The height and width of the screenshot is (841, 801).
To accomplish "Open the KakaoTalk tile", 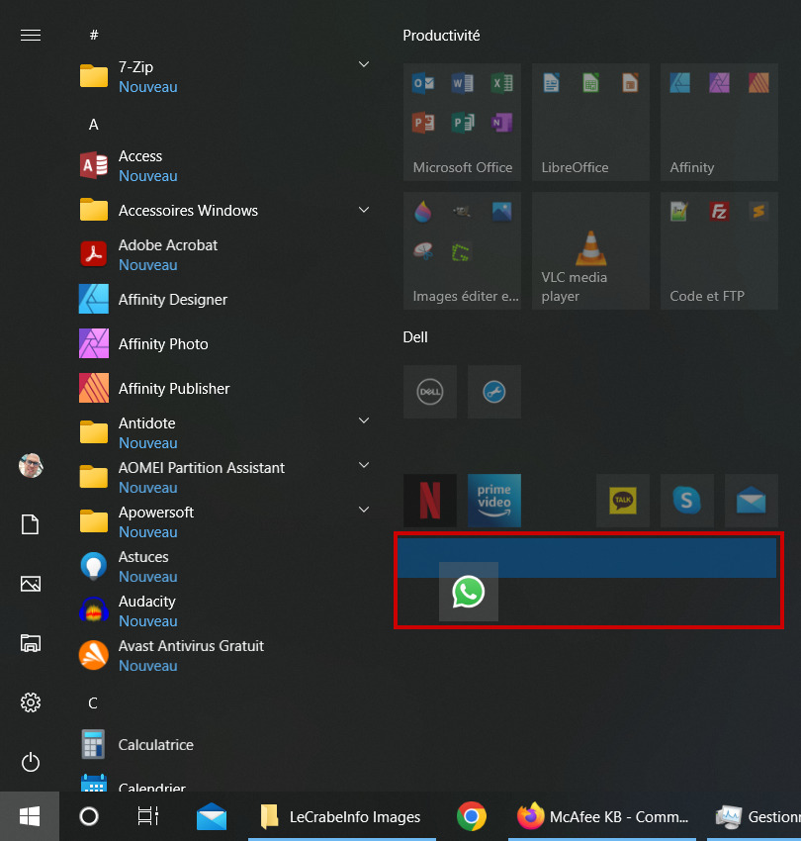I will coord(623,501).
